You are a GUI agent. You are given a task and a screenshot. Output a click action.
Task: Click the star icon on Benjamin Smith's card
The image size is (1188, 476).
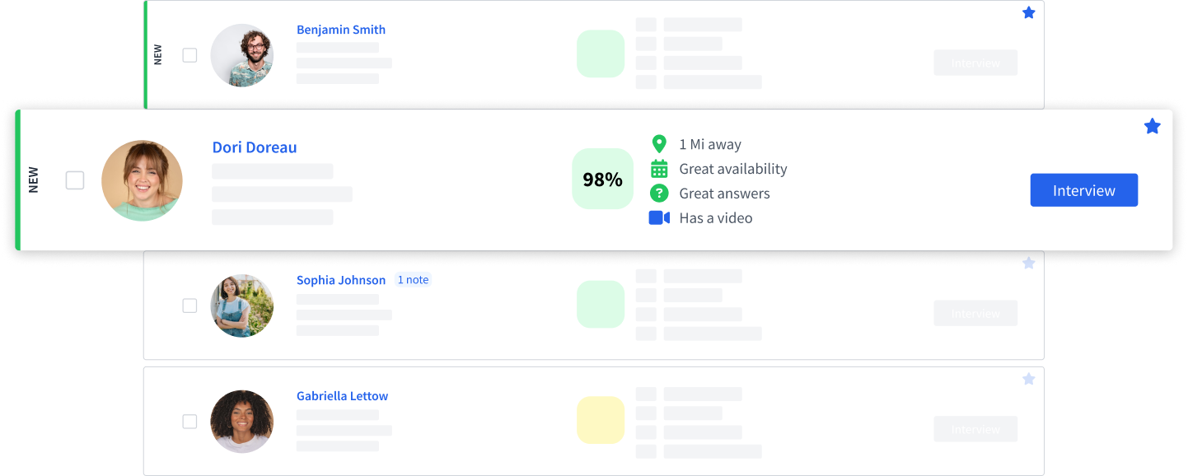pyautogui.click(x=1028, y=12)
